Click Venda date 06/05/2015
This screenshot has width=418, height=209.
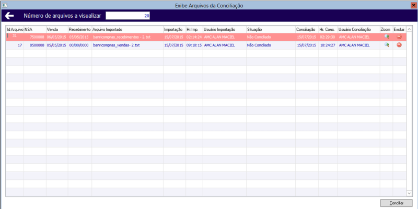(x=56, y=37)
